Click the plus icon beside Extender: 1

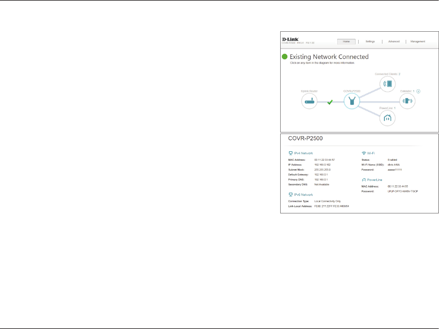pyautogui.click(x=418, y=91)
